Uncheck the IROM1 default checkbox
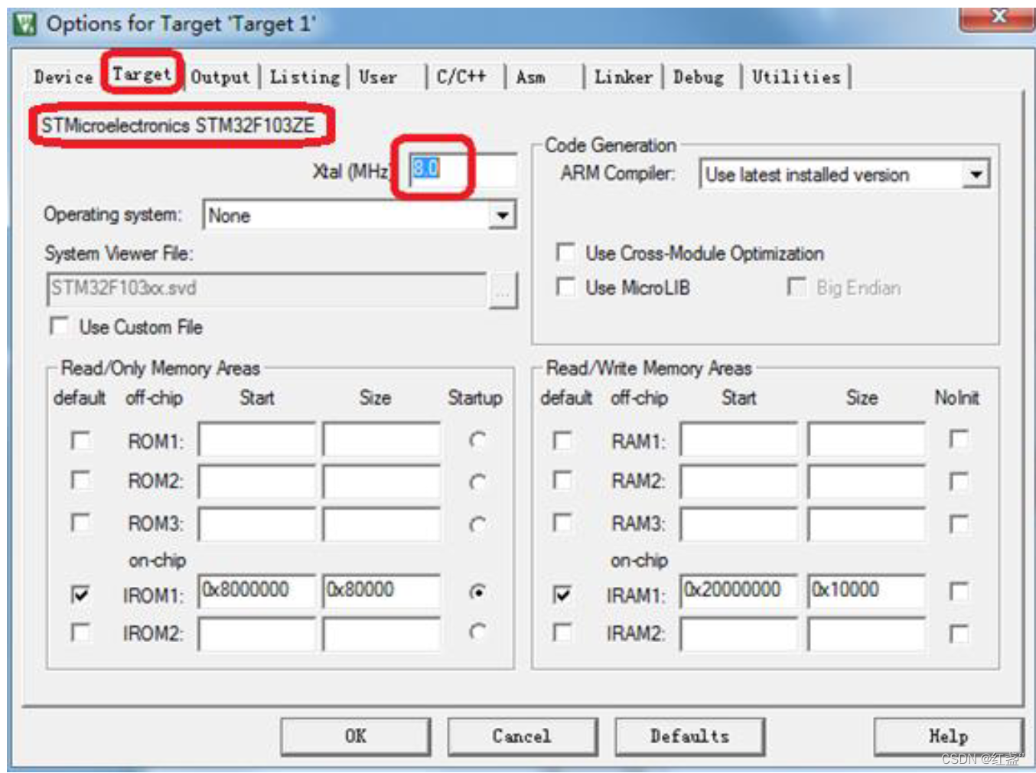 [80, 593]
